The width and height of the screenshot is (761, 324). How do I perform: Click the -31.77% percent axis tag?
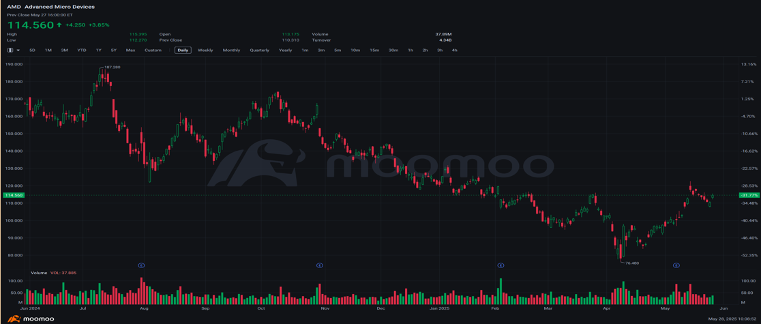tap(748, 195)
